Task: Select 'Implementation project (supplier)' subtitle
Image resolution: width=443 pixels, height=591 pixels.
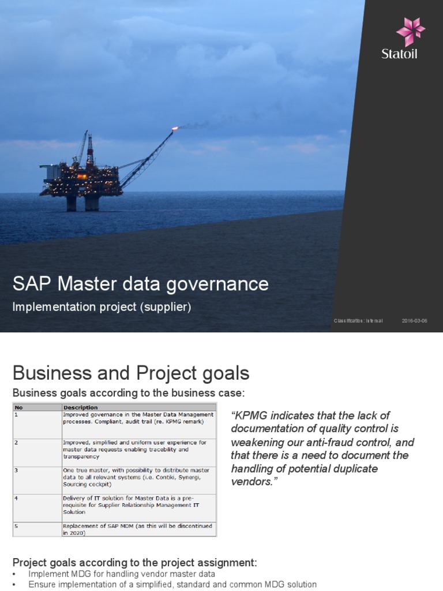Action: click(x=102, y=307)
